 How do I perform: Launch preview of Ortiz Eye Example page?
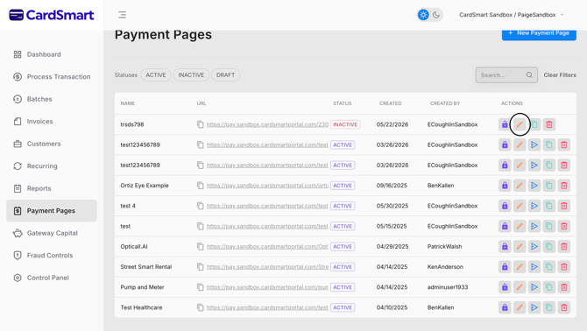coord(534,186)
